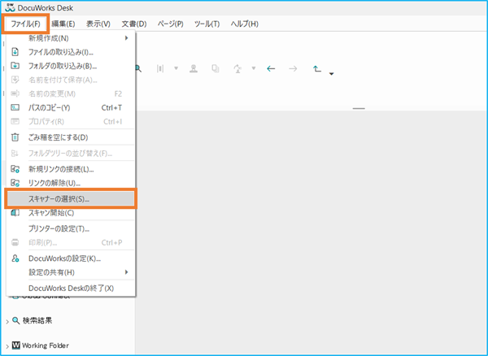Open the 編集(E) menu
This screenshot has height=356, width=488.
coord(61,24)
